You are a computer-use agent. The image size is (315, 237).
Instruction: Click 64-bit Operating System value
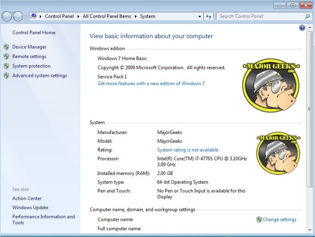[x=182, y=182]
